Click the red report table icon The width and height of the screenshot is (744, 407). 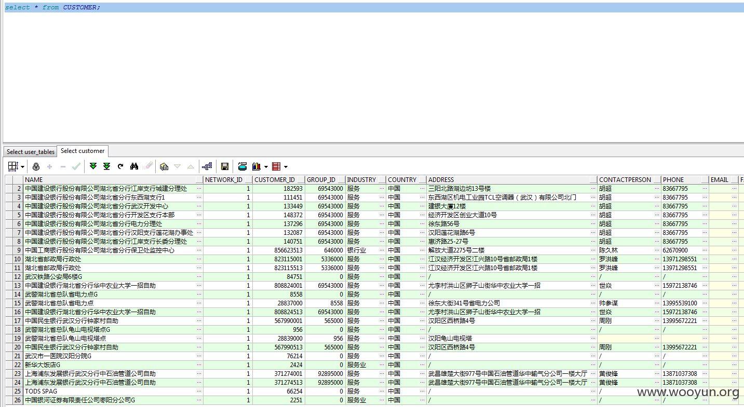pos(276,166)
